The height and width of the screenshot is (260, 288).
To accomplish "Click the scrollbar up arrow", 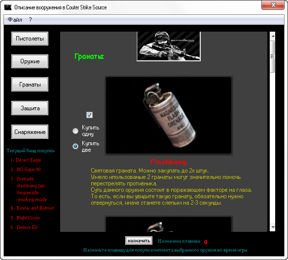I will (273, 36).
